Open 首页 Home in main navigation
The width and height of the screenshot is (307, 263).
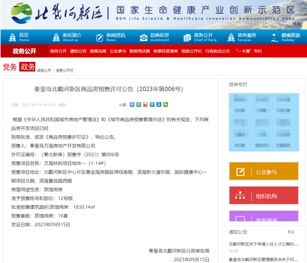coord(19,37)
